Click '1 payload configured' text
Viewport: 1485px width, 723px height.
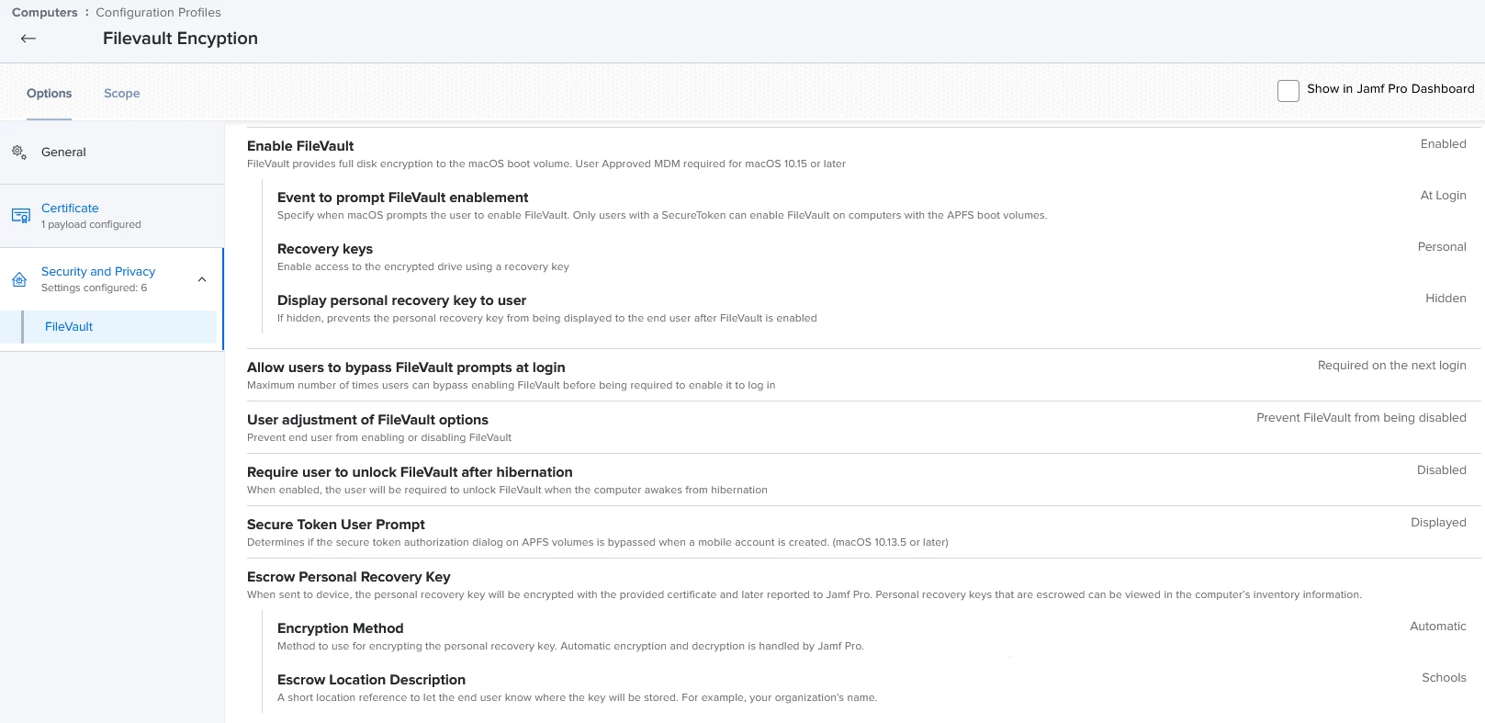pyautogui.click(x=91, y=225)
